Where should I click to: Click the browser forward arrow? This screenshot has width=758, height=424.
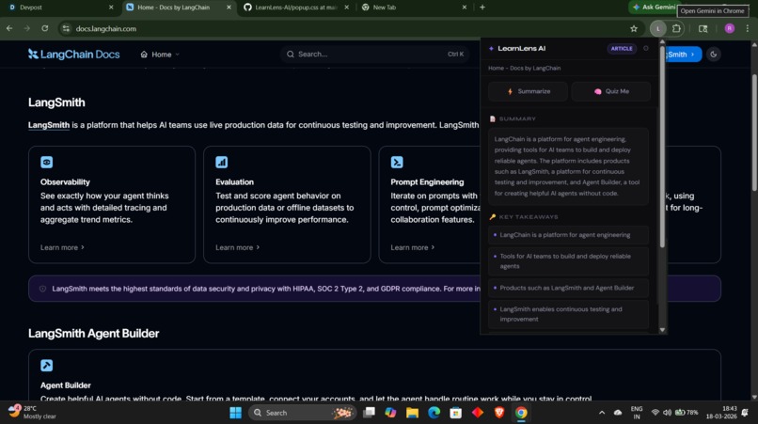(x=27, y=28)
